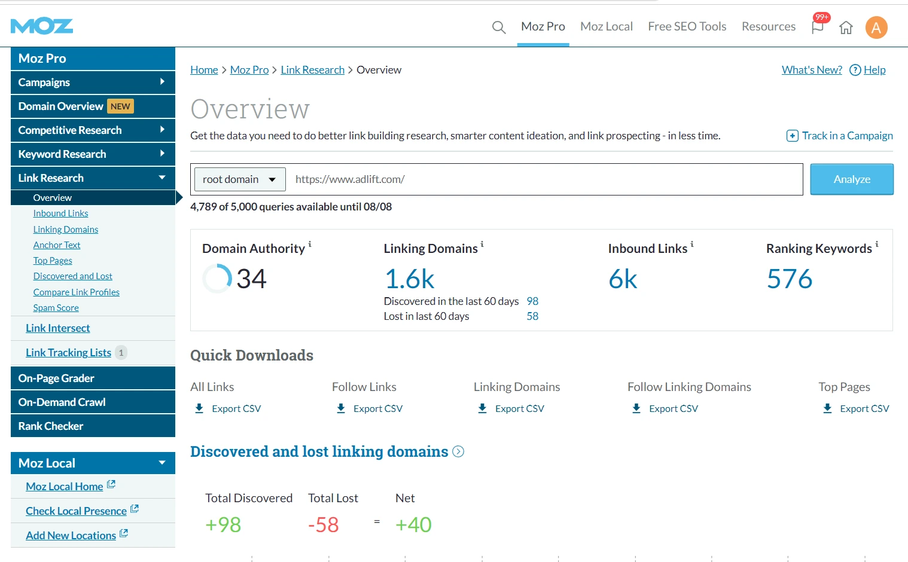Open Rank Checker in sidebar

(93, 426)
